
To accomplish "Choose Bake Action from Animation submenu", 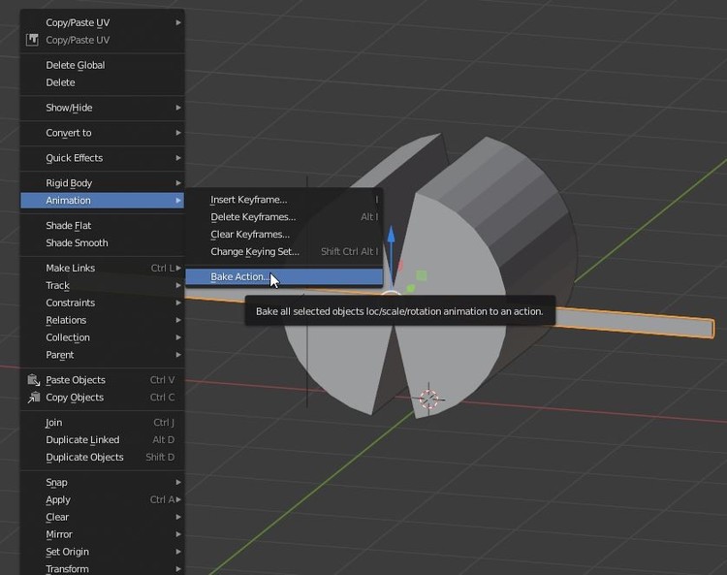I will [238, 277].
